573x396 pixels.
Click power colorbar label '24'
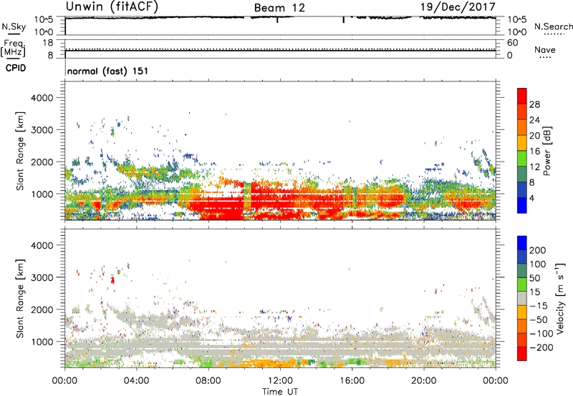[534, 120]
